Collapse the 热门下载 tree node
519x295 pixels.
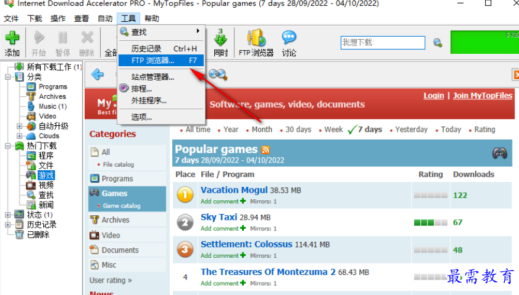coord(8,146)
